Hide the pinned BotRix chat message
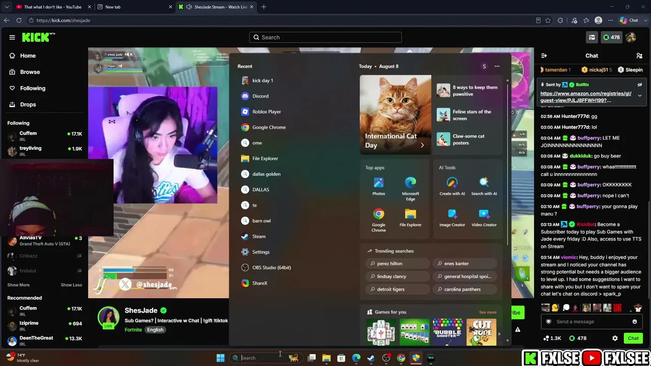This screenshot has width=651, height=366. click(640, 85)
